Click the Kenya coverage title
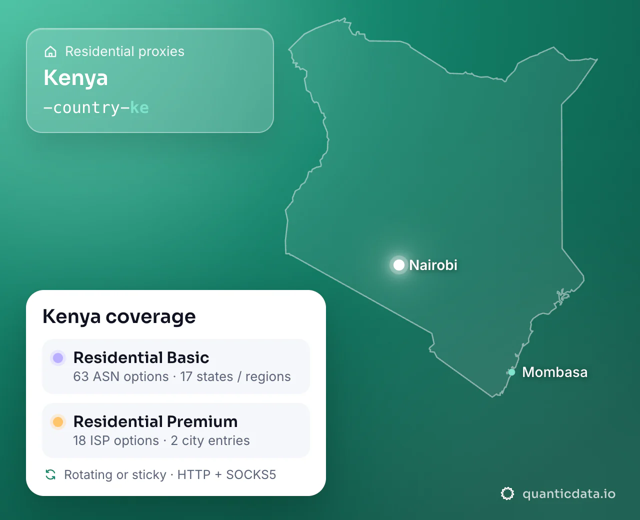The width and height of the screenshot is (640, 520). (x=119, y=316)
